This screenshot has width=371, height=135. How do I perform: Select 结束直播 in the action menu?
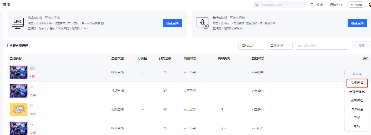pyautogui.click(x=357, y=83)
